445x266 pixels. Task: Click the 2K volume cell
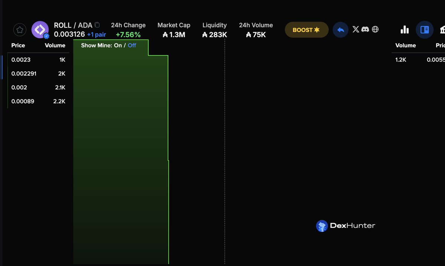coord(62,73)
